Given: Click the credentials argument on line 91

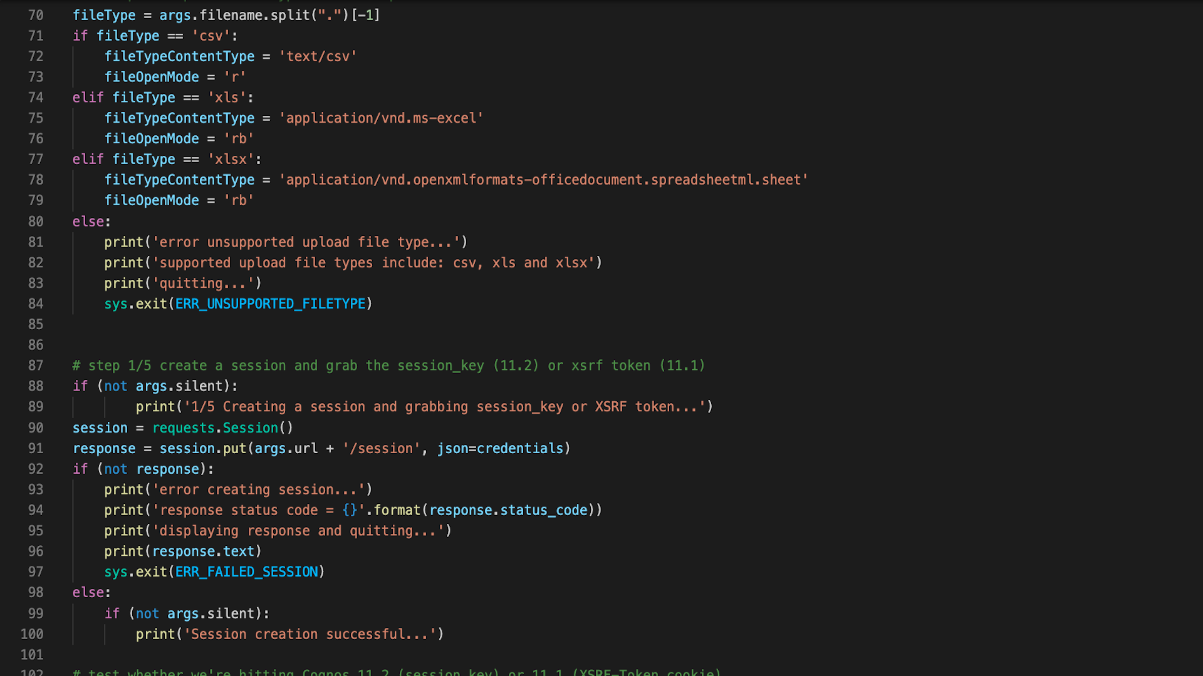Looking at the screenshot, I should coord(519,448).
